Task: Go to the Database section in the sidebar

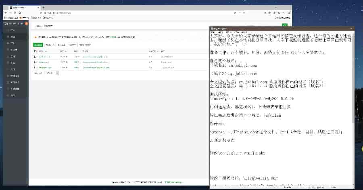Action: [12, 50]
